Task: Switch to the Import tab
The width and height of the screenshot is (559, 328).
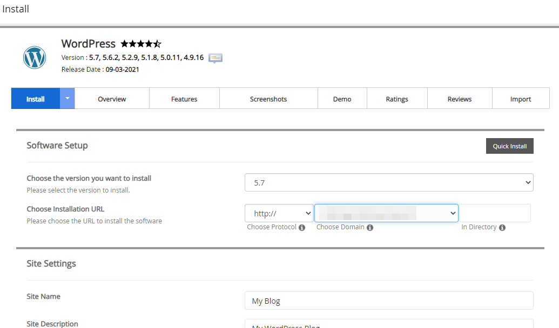Action: [x=521, y=98]
